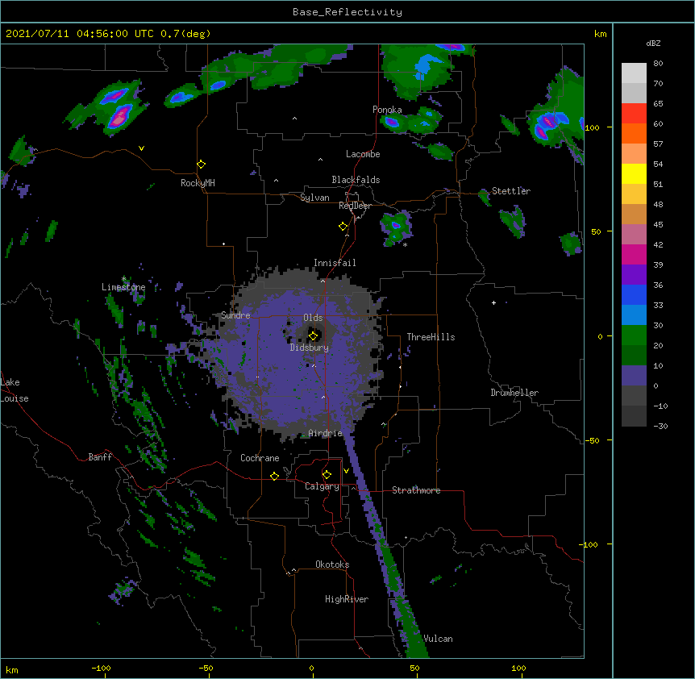This screenshot has width=695, height=679.
Task: Click the 65 dBZ red legend swatch
Action: (x=634, y=114)
